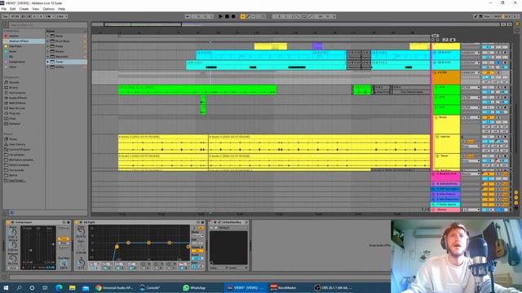Open the Edit menu

coord(13,9)
